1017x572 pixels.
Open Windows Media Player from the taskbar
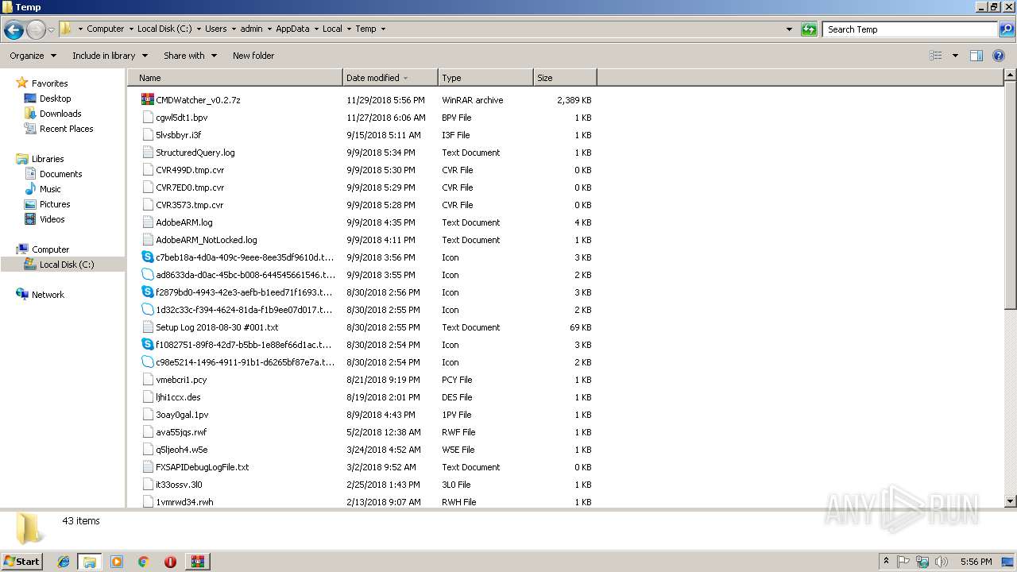117,562
